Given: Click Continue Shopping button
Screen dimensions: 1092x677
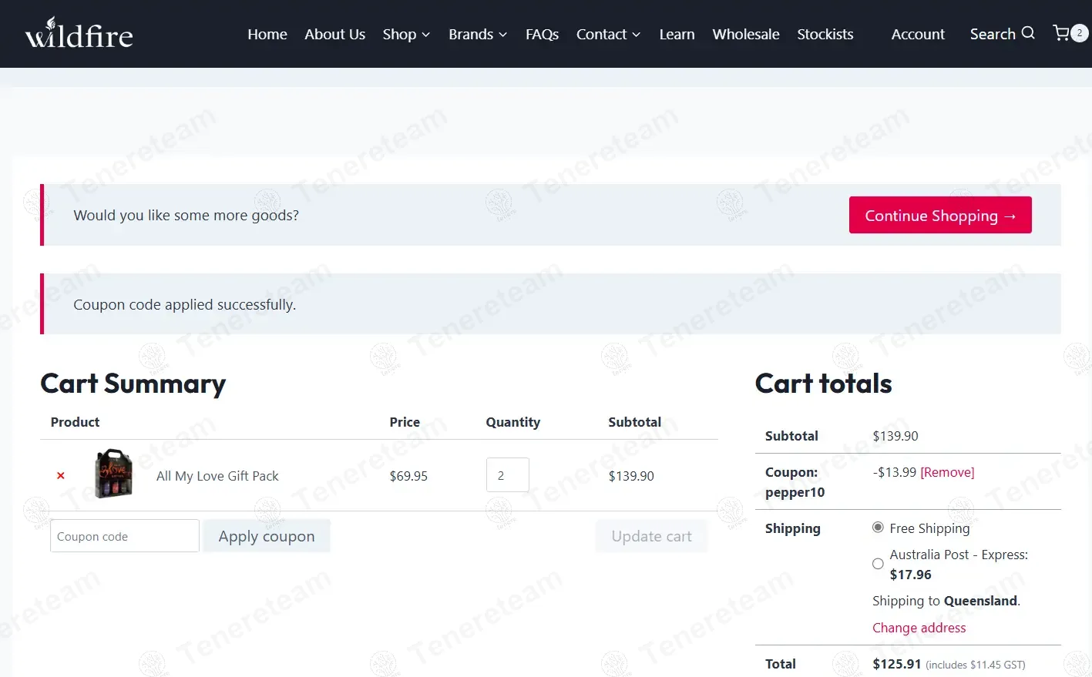Looking at the screenshot, I should click(x=940, y=215).
